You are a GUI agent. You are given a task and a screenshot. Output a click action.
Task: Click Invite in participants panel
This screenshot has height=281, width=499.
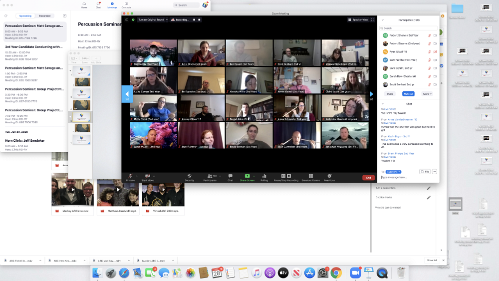tap(390, 94)
